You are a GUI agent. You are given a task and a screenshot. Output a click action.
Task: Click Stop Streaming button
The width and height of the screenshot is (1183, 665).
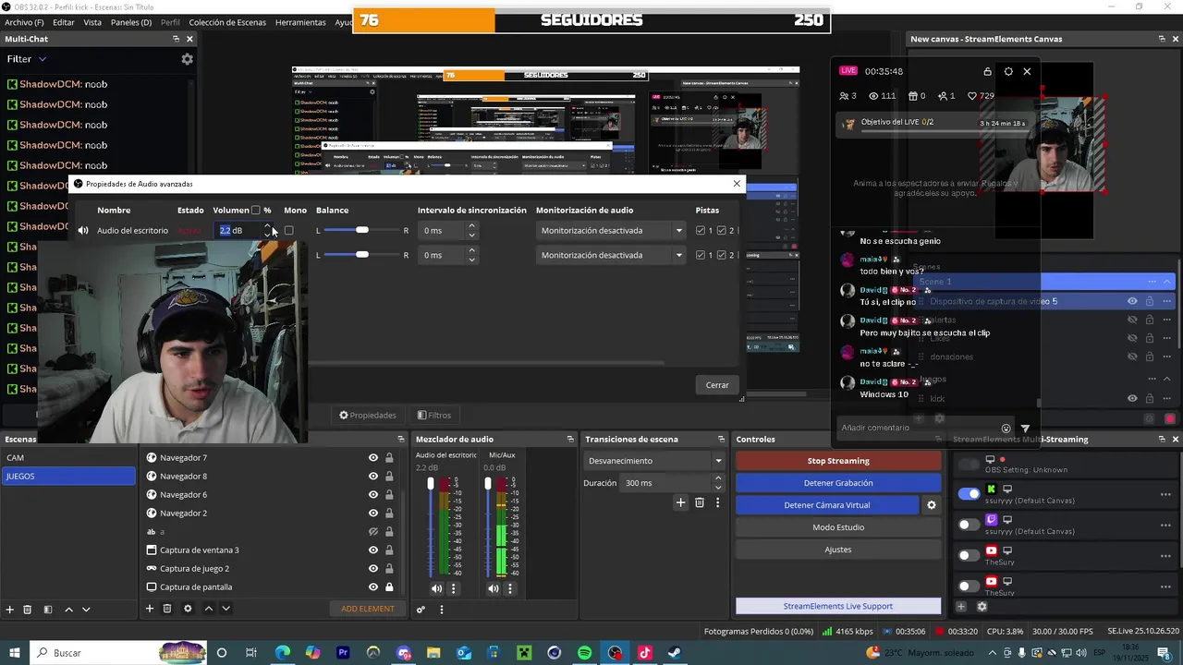(x=838, y=461)
